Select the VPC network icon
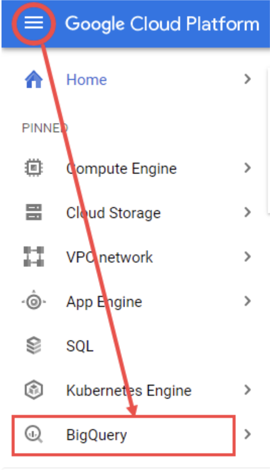The image size is (270, 470). tap(34, 257)
